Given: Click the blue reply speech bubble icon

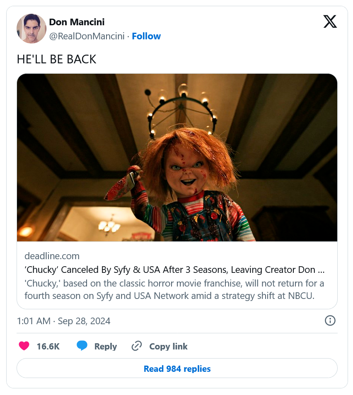Looking at the screenshot, I should tap(82, 346).
